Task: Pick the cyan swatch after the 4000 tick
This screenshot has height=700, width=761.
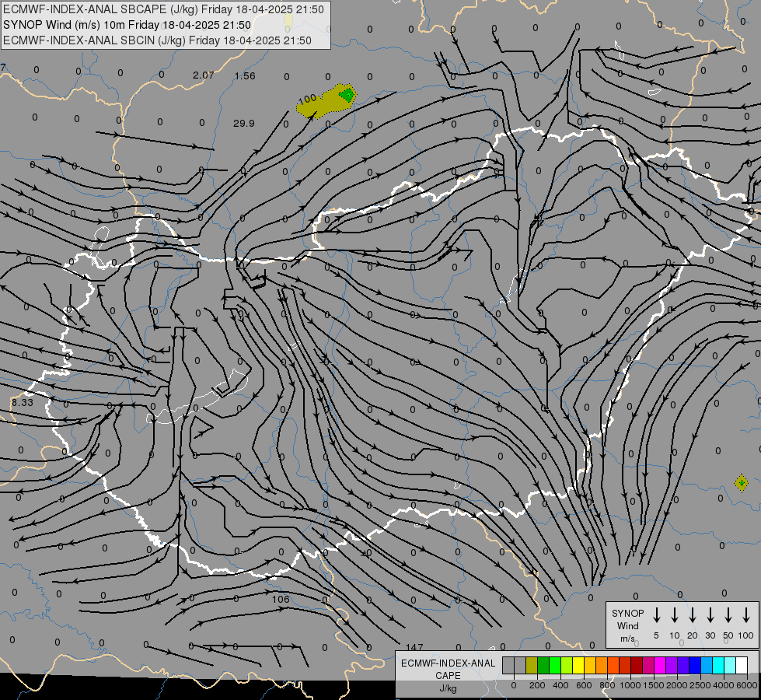Action: [x=730, y=665]
